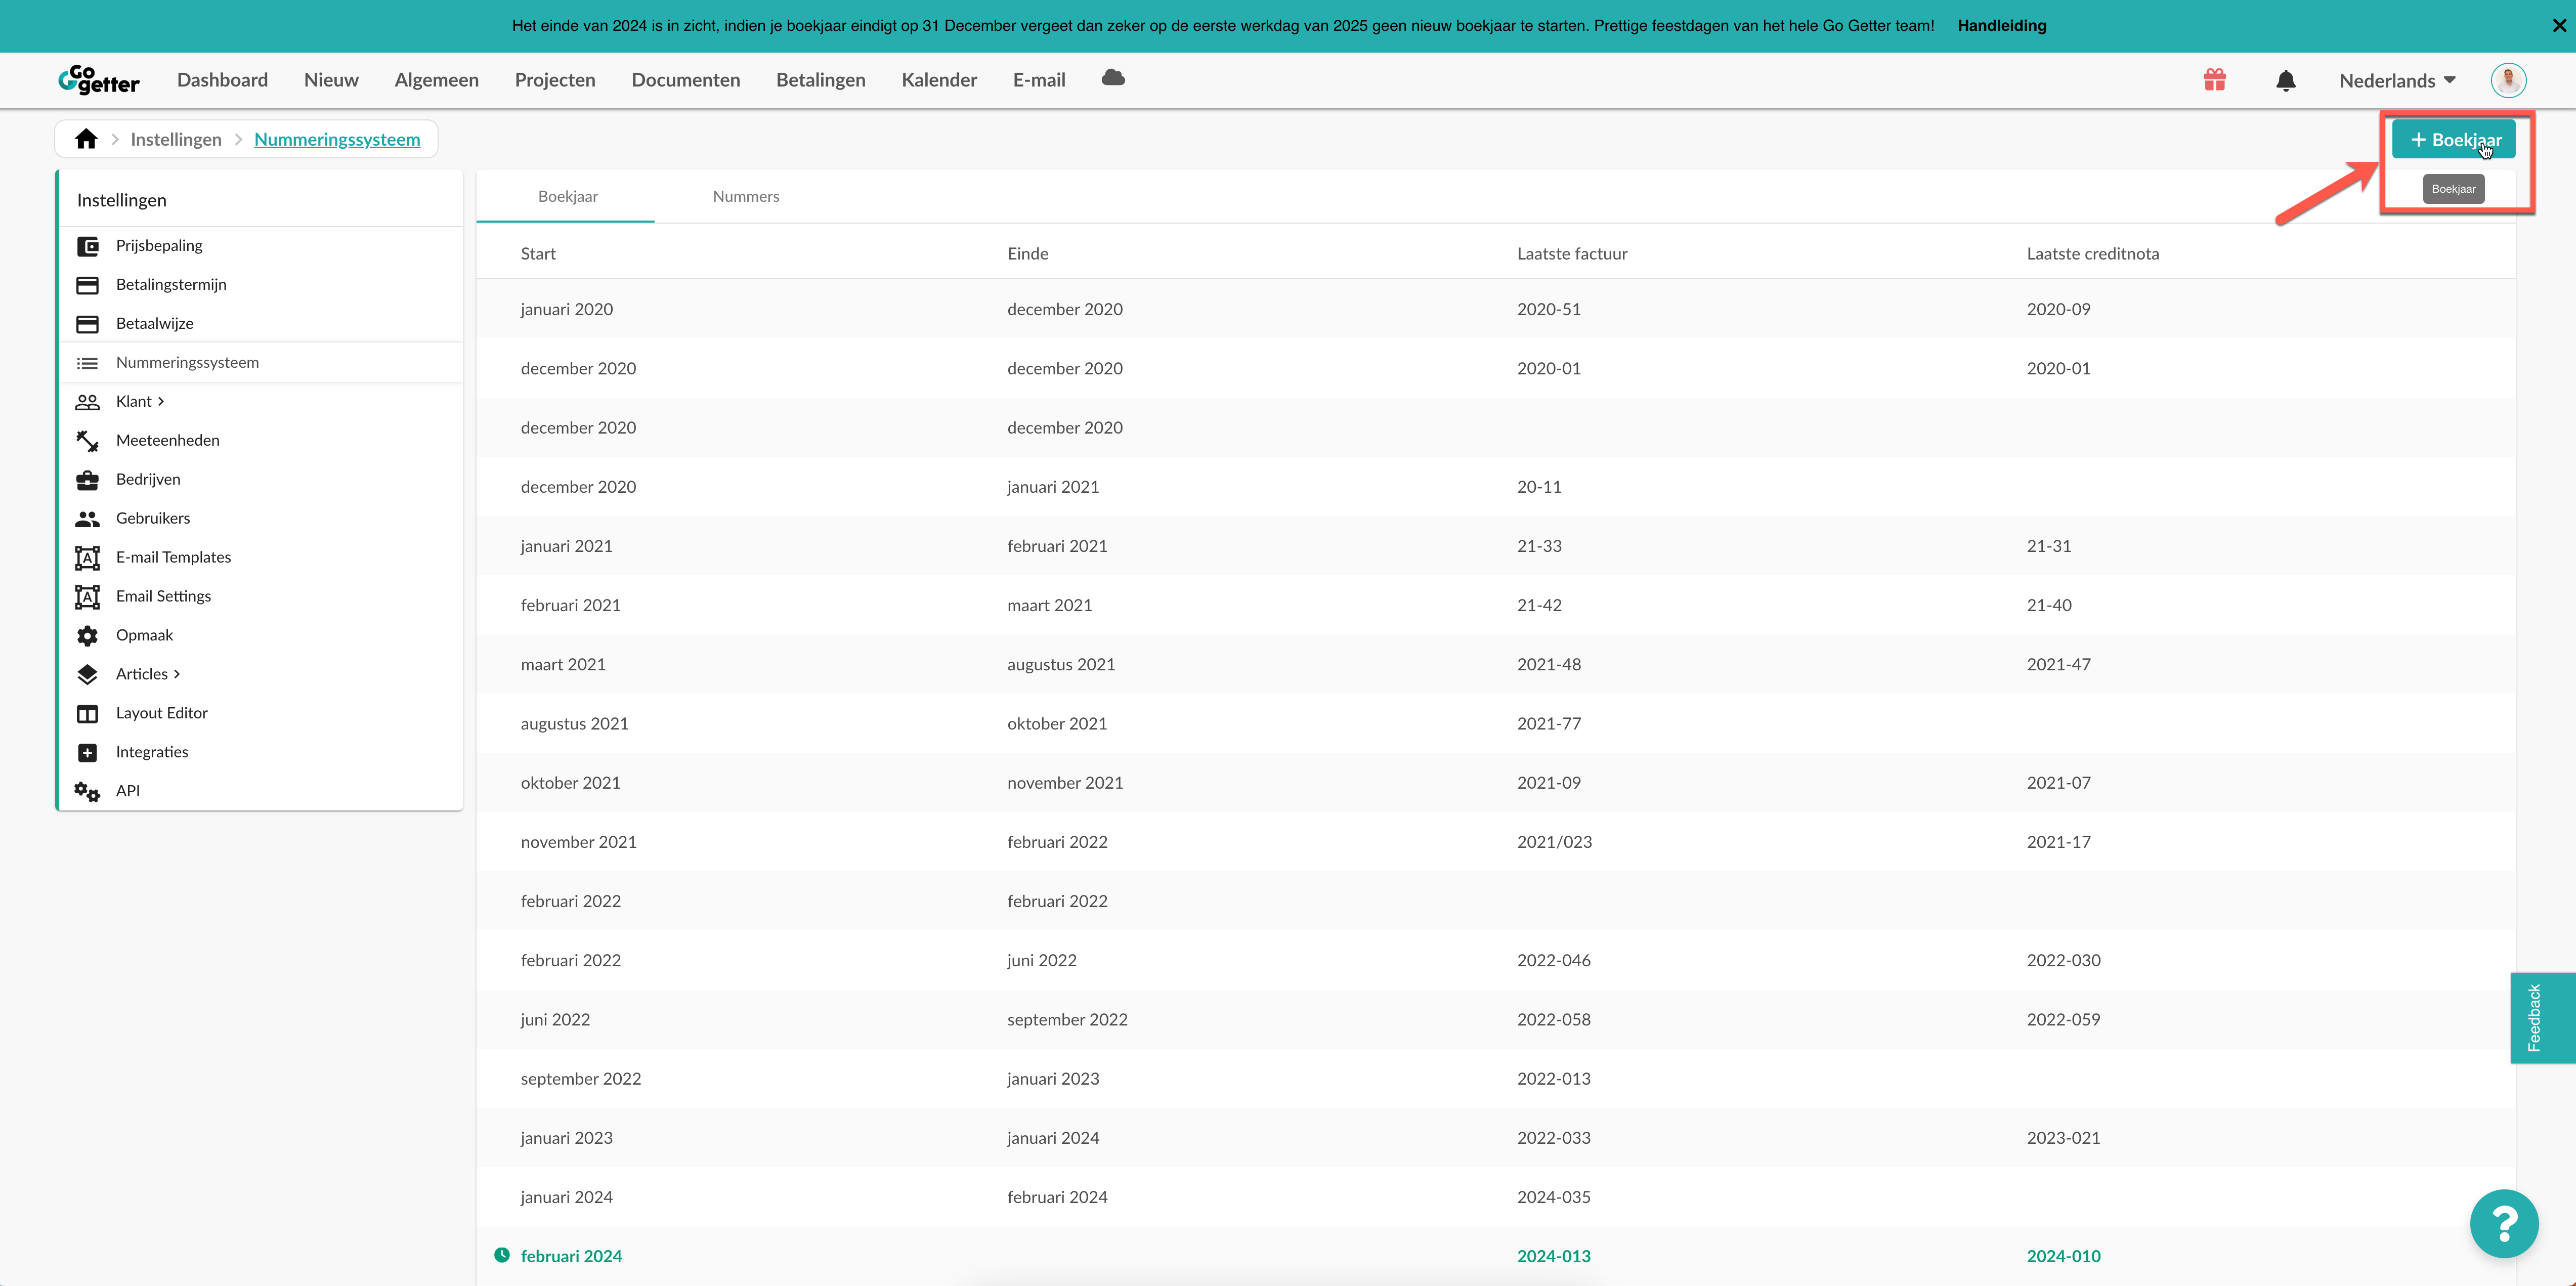This screenshot has height=1286, width=2576.
Task: Open the Handleiding link in banner
Action: [2002, 26]
